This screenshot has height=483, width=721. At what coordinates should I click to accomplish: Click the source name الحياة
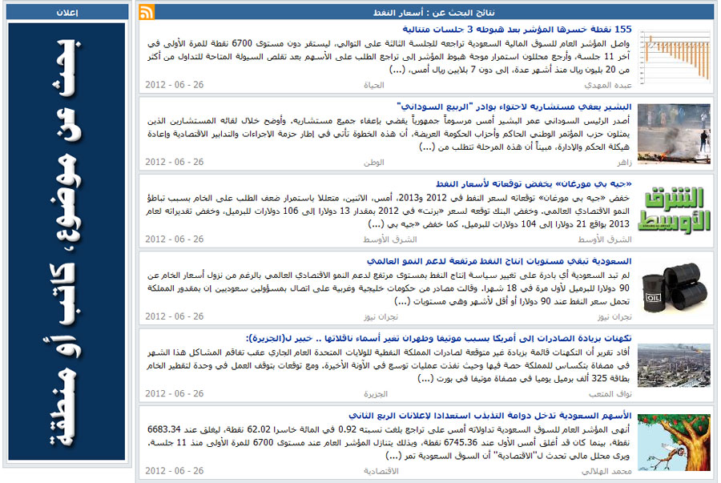pos(374,85)
